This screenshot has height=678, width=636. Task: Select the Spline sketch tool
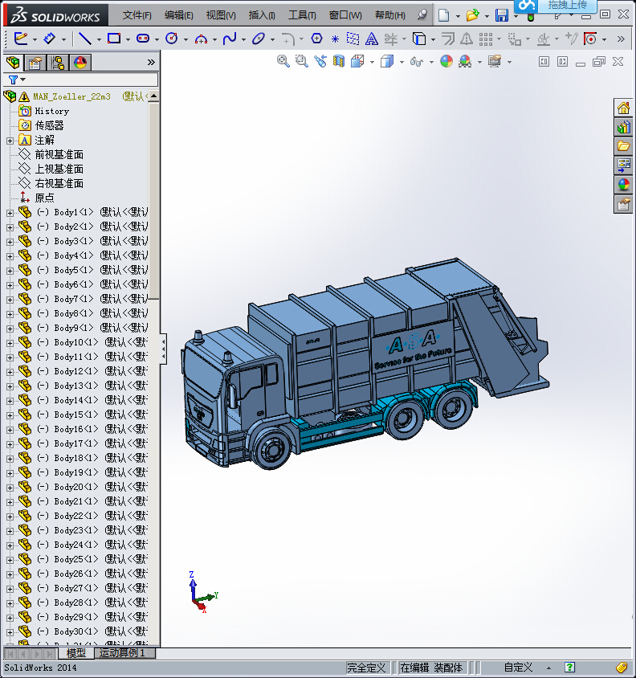coord(230,39)
